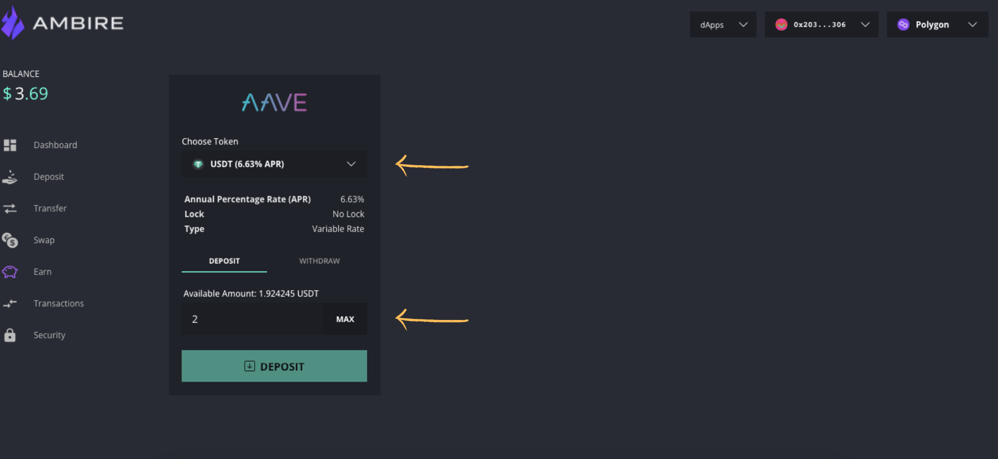Click the Ambire flame logo
The height and width of the screenshot is (459, 998).
coord(13,23)
